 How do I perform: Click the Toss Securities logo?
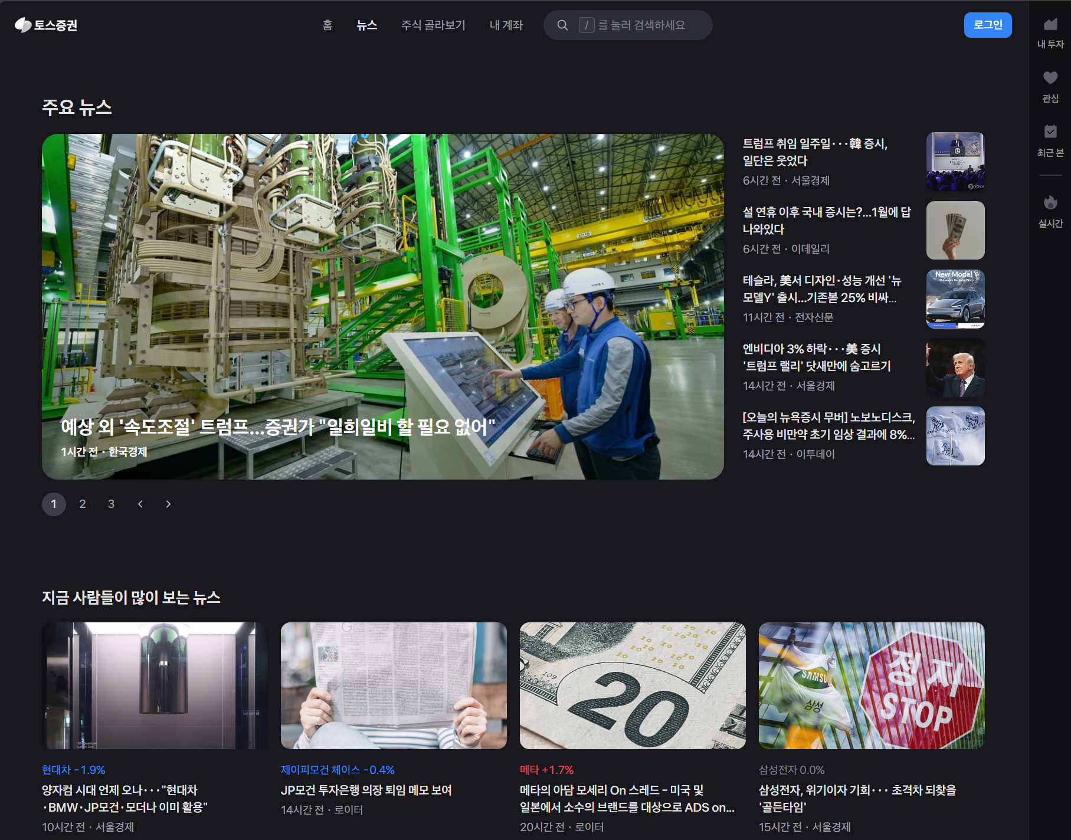tap(46, 25)
